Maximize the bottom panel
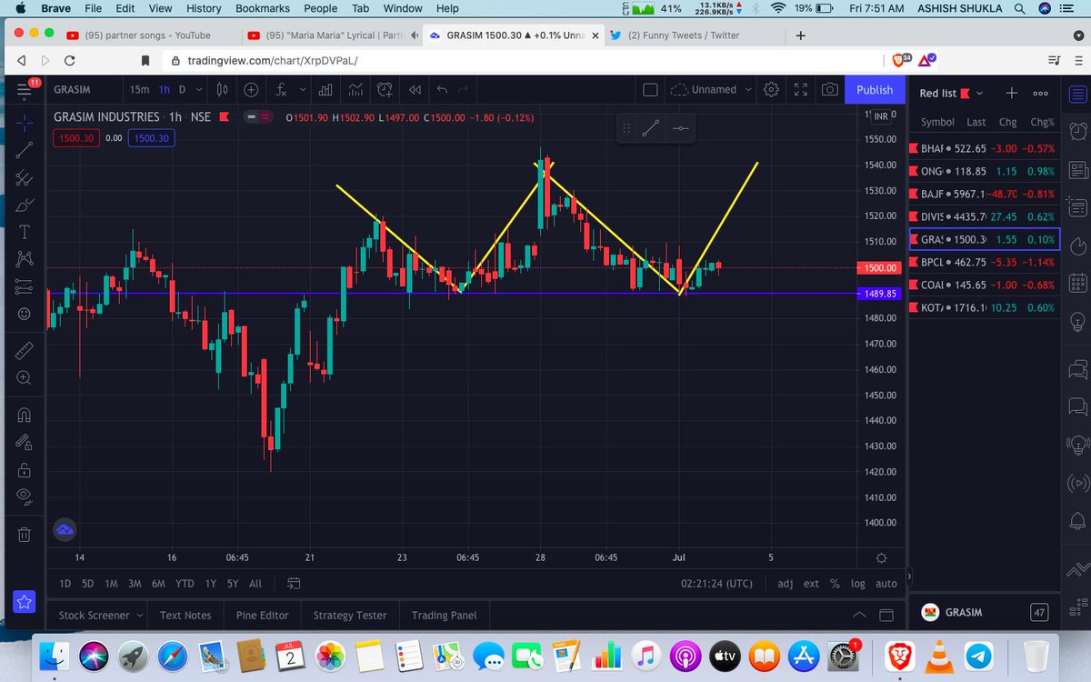This screenshot has height=682, width=1091. point(887,615)
